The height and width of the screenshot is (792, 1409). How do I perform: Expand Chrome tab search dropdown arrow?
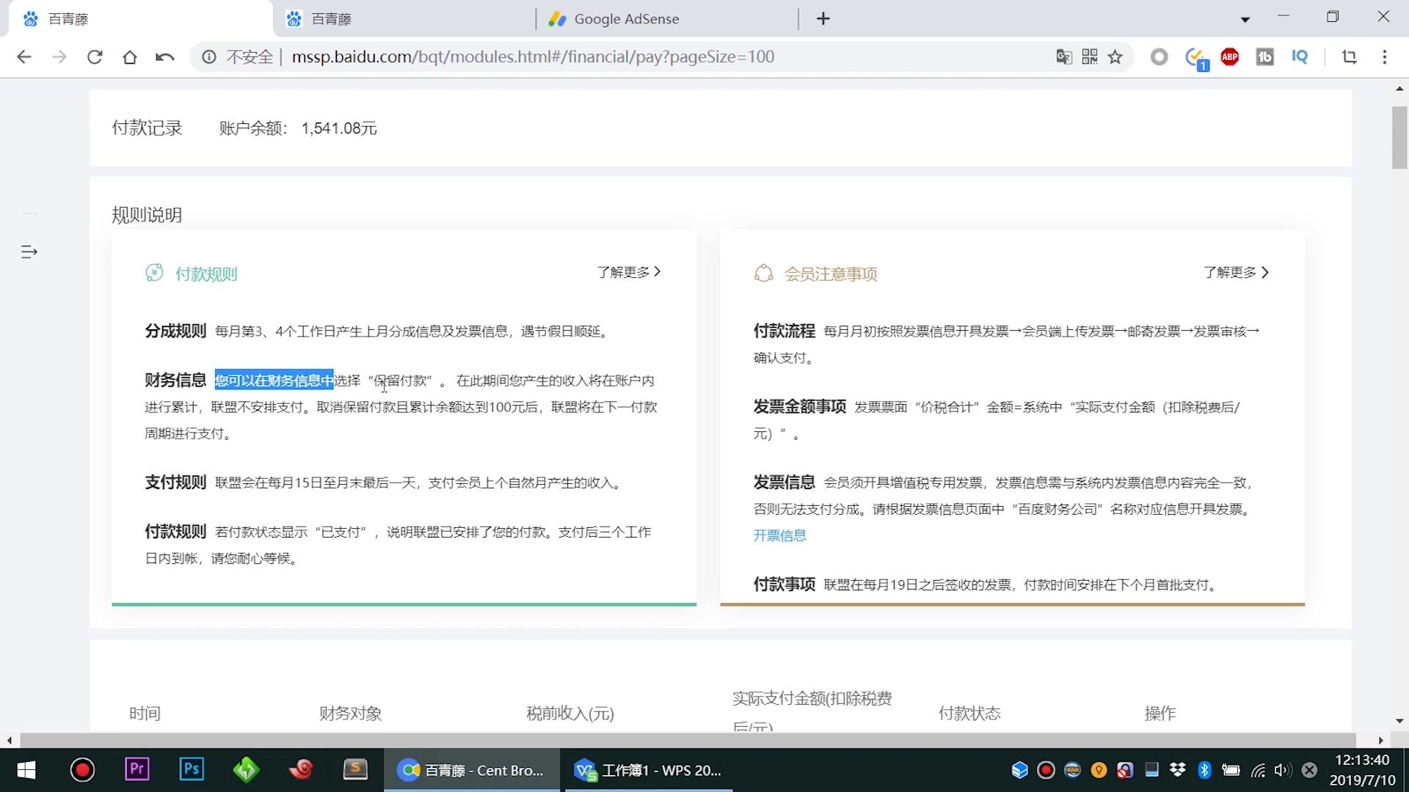[1245, 19]
